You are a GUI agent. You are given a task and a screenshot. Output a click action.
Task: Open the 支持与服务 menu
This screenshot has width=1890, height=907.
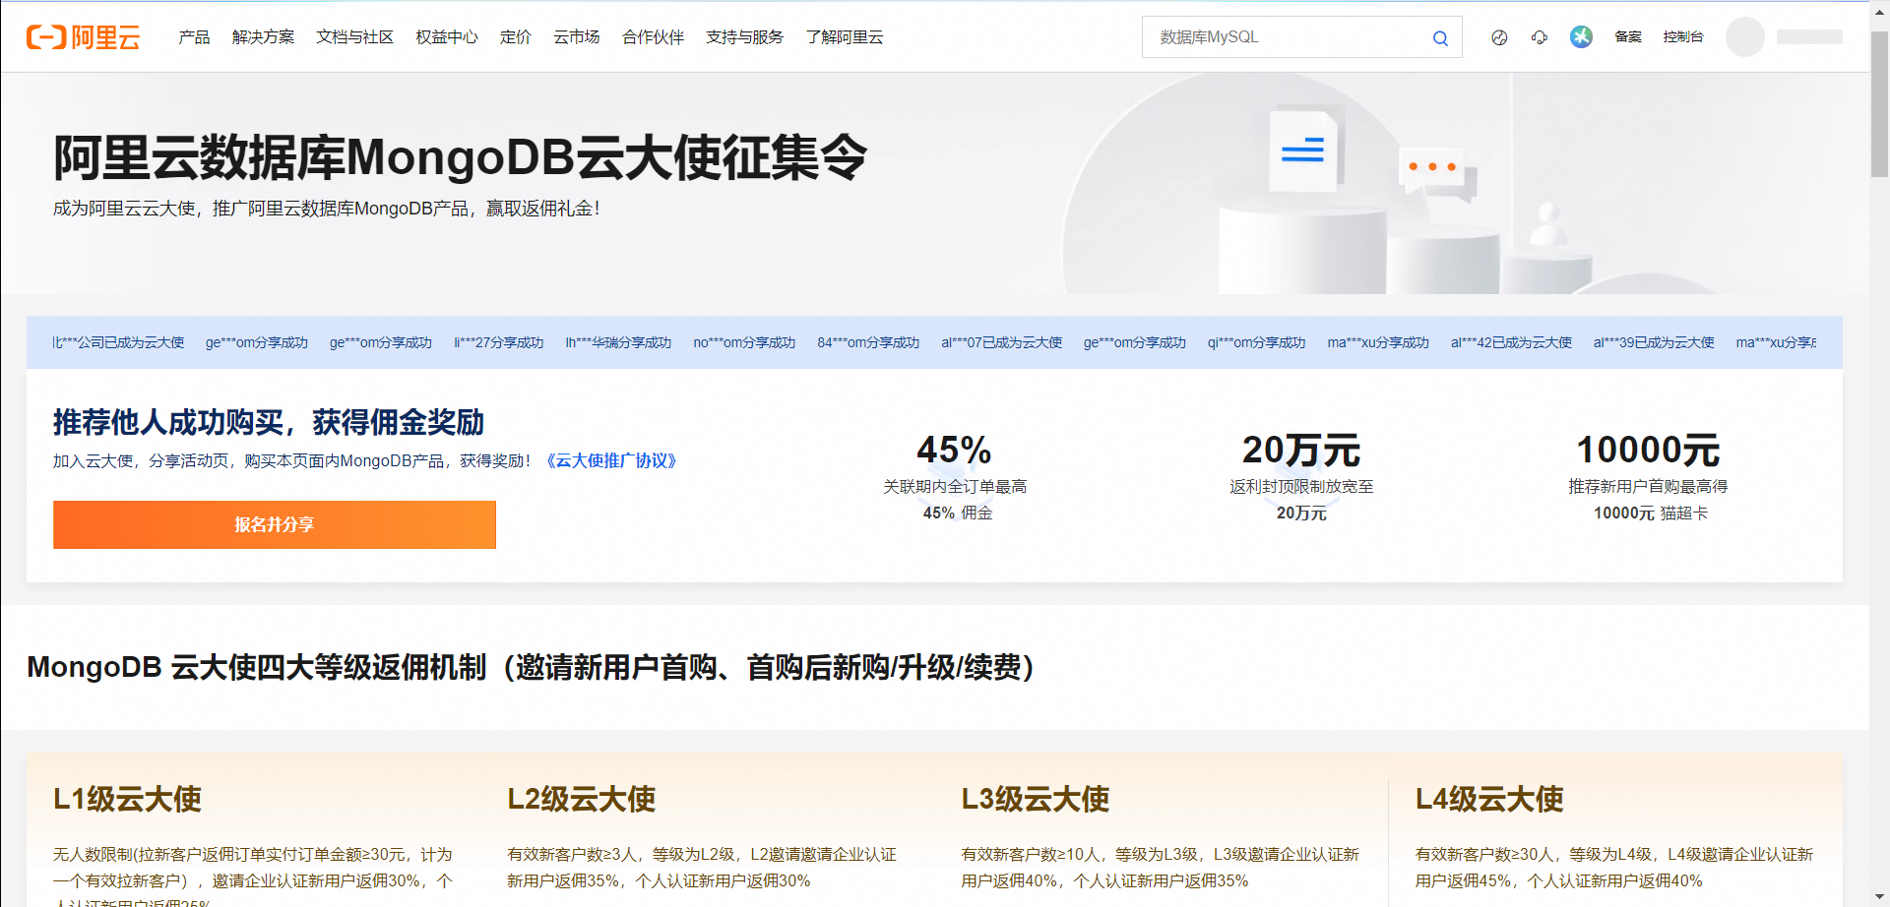click(744, 37)
